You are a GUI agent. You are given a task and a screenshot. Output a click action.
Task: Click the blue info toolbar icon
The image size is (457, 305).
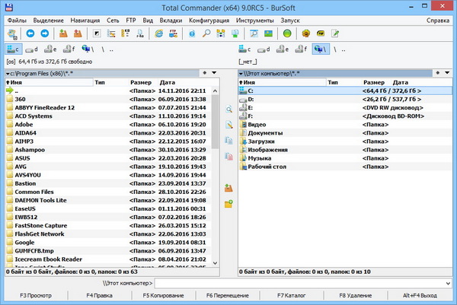pyautogui.click(x=192, y=33)
